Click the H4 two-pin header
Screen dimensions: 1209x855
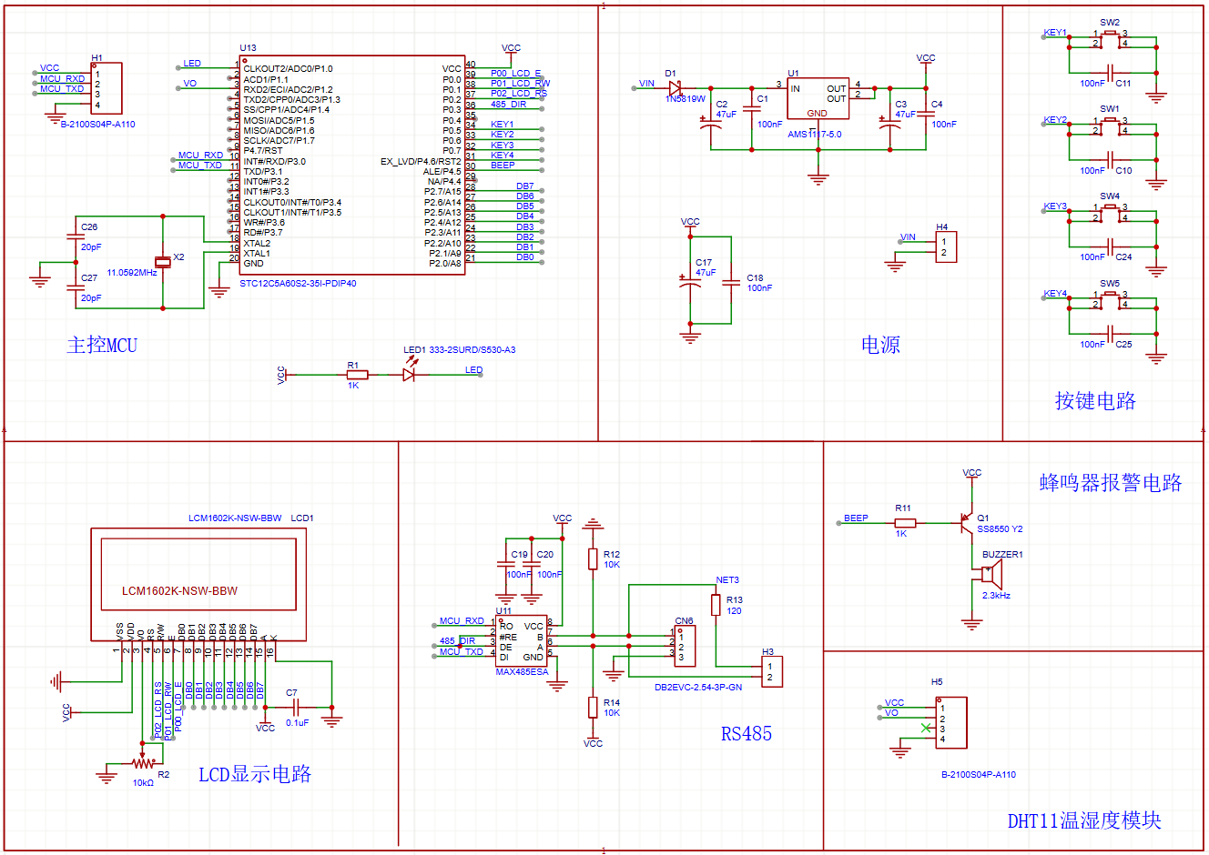click(x=946, y=247)
